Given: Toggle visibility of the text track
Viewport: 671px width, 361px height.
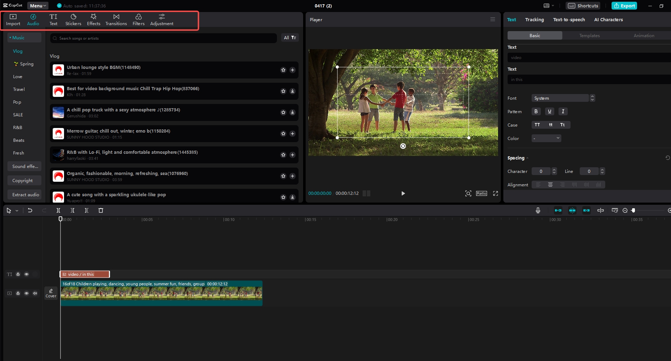Looking at the screenshot, I should (x=27, y=274).
